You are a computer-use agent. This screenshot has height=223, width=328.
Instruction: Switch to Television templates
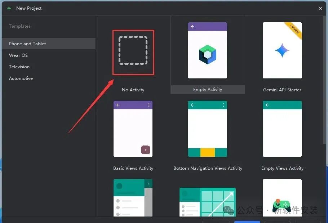[49, 67]
